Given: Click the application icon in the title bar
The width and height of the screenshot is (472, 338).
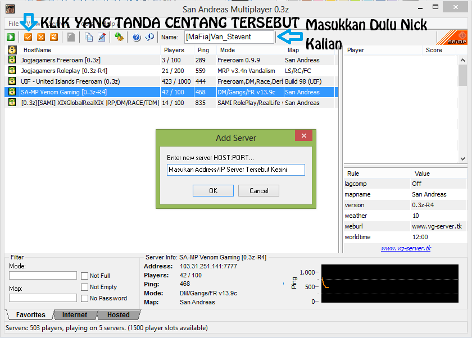Looking at the screenshot, I should coord(10,9).
